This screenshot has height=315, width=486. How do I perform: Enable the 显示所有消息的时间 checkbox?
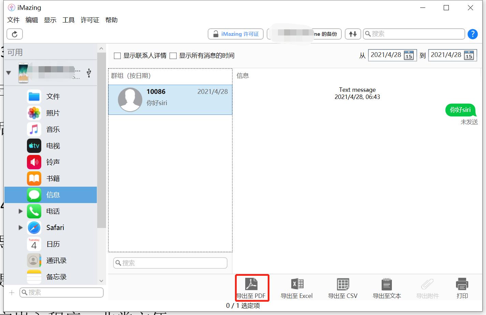173,55
